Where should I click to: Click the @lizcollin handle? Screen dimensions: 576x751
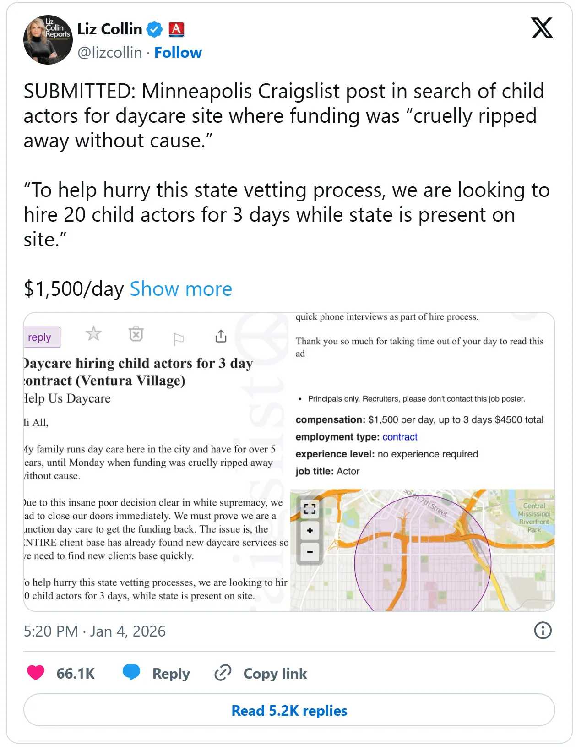110,53
